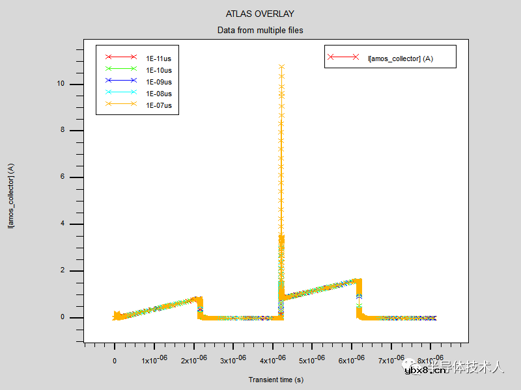Click the cyan 1E-08us legend line marker
The width and height of the screenshot is (521, 390).
pos(121,93)
